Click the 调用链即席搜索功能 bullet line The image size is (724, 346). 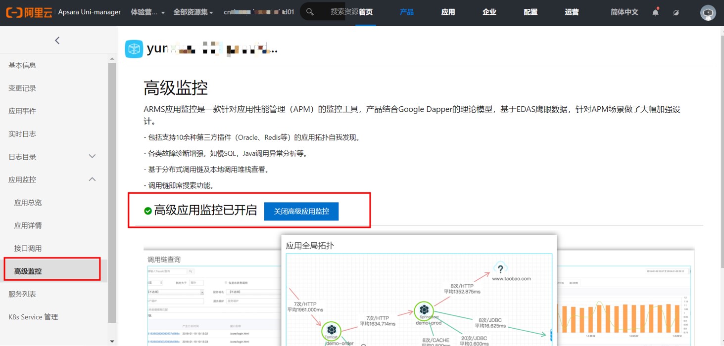pyautogui.click(x=179, y=186)
